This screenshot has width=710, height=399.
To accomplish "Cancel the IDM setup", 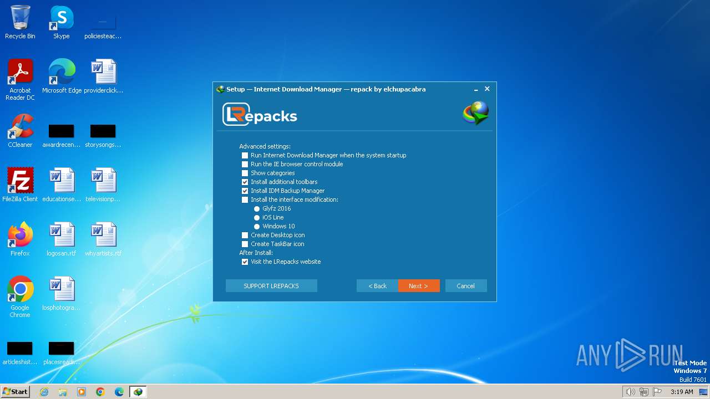I will coord(466,286).
